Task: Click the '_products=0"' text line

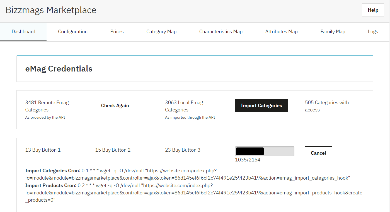Action: (40, 201)
